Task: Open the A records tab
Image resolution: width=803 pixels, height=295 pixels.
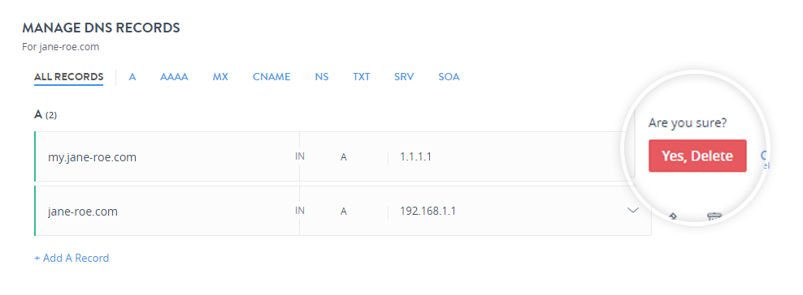Action: point(132,77)
